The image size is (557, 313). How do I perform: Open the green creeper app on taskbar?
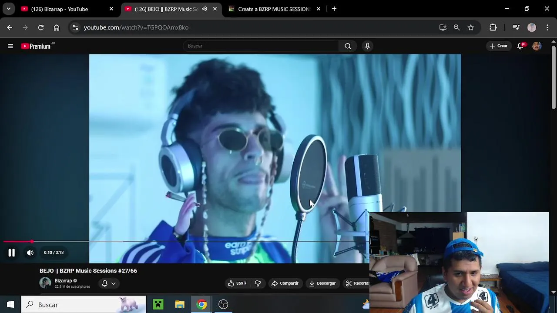[x=158, y=305]
